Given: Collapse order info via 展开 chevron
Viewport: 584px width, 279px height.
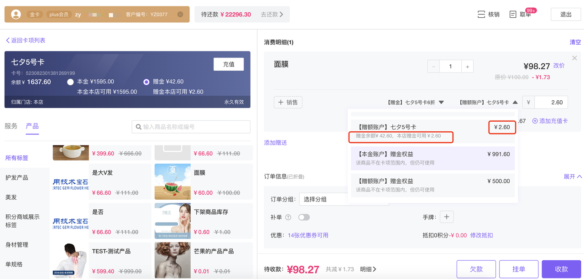Looking at the screenshot, I should point(573,176).
